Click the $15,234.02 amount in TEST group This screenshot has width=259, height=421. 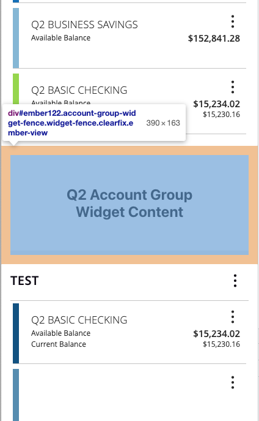(216, 334)
